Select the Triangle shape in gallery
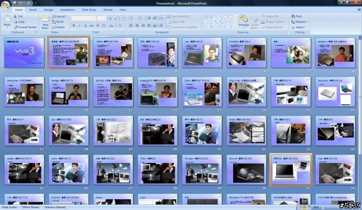The image size is (362, 210). (x=211, y=22)
